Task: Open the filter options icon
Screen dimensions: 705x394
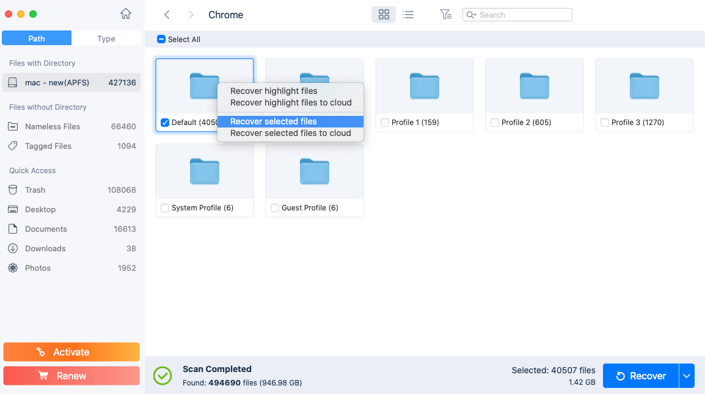Action: point(445,15)
